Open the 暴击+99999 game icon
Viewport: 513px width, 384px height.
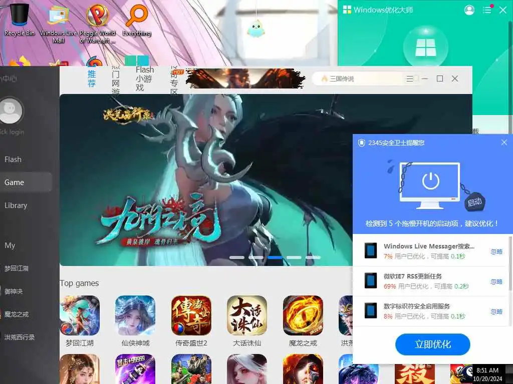coord(135,369)
